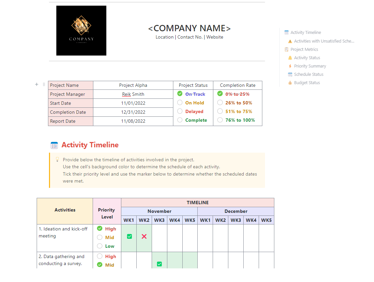The height and width of the screenshot is (282, 374).
Task: Click the Start Date label cell
Action: pyautogui.click(x=71, y=103)
